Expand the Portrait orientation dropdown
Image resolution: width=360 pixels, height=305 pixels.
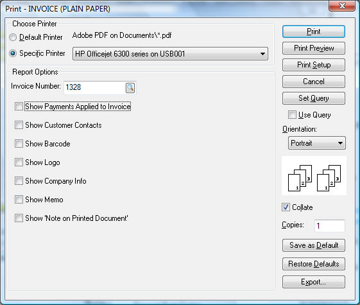(316, 143)
